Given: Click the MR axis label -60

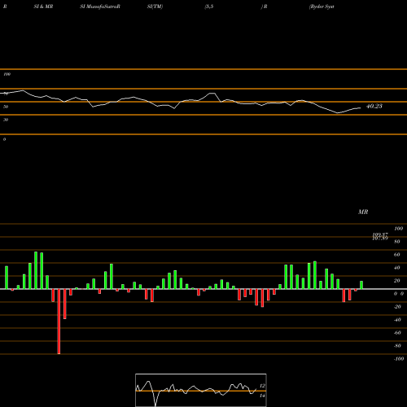Looking at the screenshot, I should coord(397,333).
